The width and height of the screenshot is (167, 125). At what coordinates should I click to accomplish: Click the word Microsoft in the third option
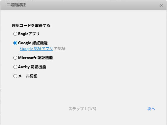coord(27,58)
